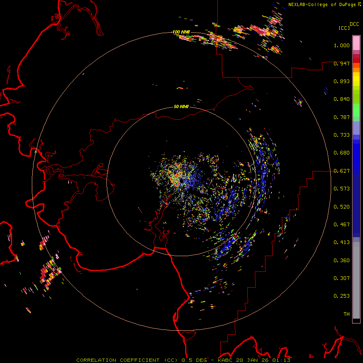
Task: Click the 01:13 timestamp
Action: (281, 360)
